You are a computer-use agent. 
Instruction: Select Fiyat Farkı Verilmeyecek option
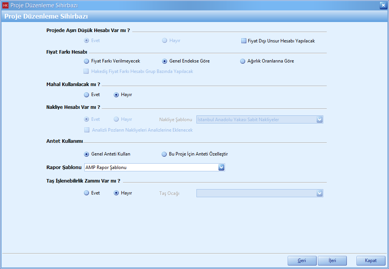(x=86, y=61)
